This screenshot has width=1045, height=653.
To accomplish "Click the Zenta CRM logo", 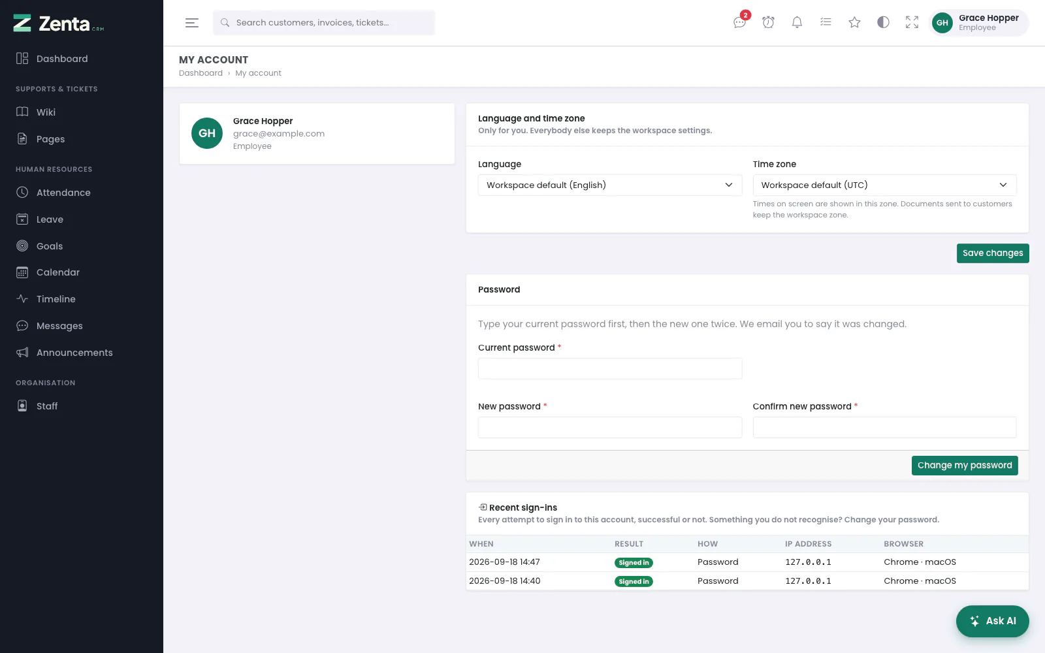I will (x=59, y=24).
